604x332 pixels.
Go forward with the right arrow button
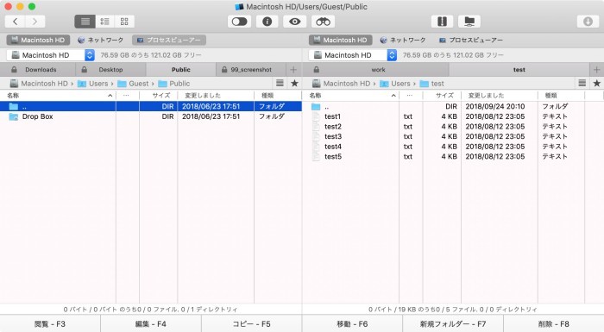tap(35, 22)
